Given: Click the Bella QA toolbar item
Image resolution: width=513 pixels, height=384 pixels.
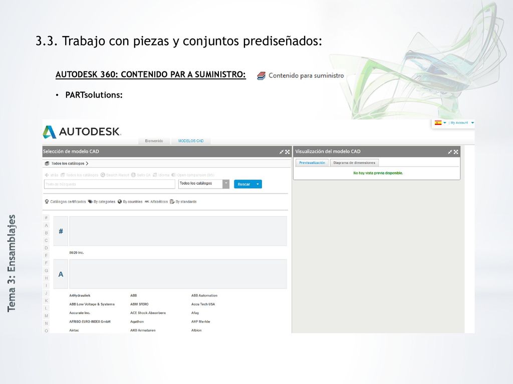Looking at the screenshot, I should (141, 175).
